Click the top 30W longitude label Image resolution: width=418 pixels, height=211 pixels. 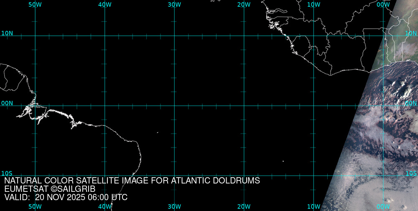(x=174, y=4)
